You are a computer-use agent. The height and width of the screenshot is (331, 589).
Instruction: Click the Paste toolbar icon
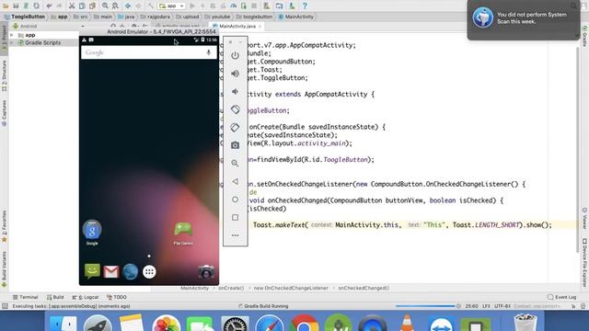coord(92,6)
